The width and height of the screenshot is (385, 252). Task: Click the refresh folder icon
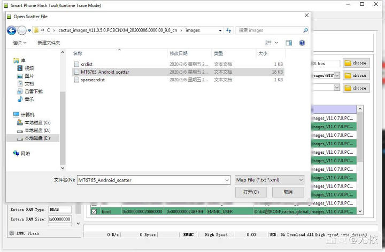[x=229, y=30]
